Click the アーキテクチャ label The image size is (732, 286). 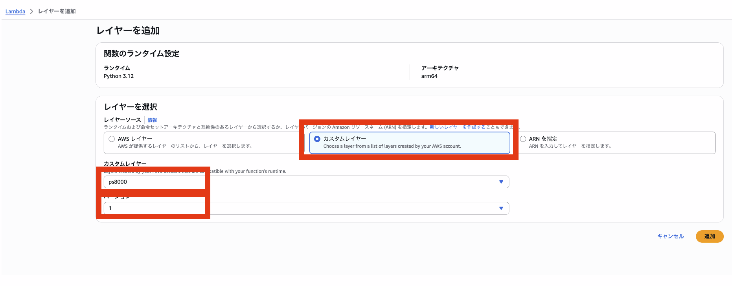(440, 68)
